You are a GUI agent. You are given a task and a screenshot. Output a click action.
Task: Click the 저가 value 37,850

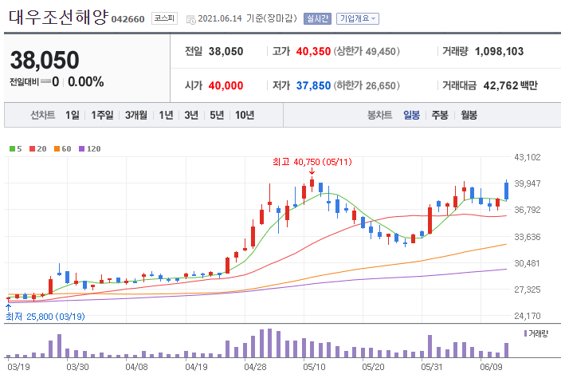pyautogui.click(x=313, y=85)
